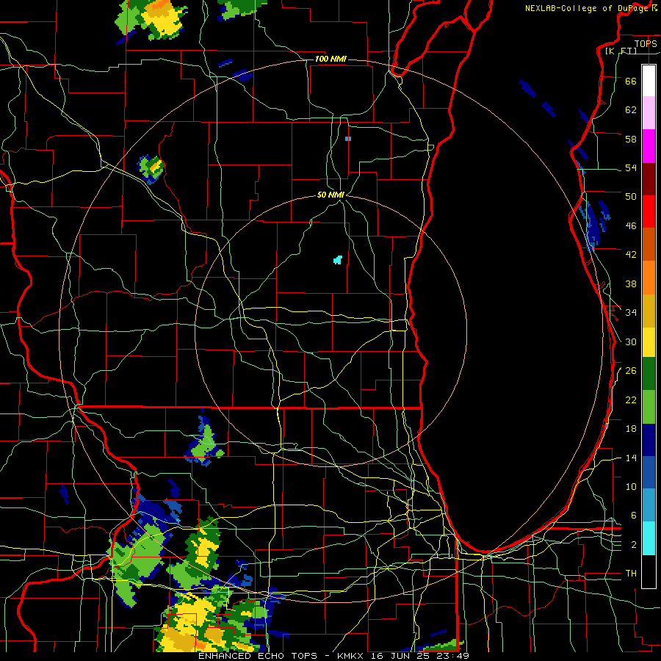Click the TH threshold legend label

pyautogui.click(x=631, y=574)
